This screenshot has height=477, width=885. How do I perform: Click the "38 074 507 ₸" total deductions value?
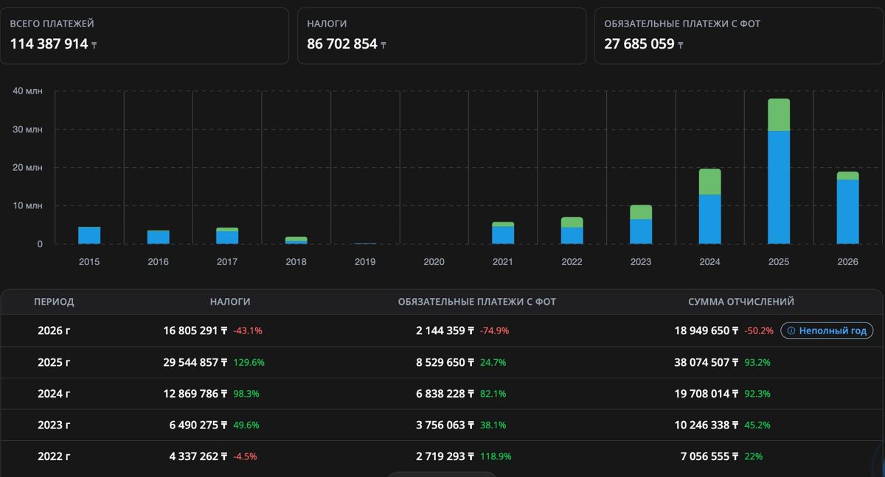click(x=707, y=362)
